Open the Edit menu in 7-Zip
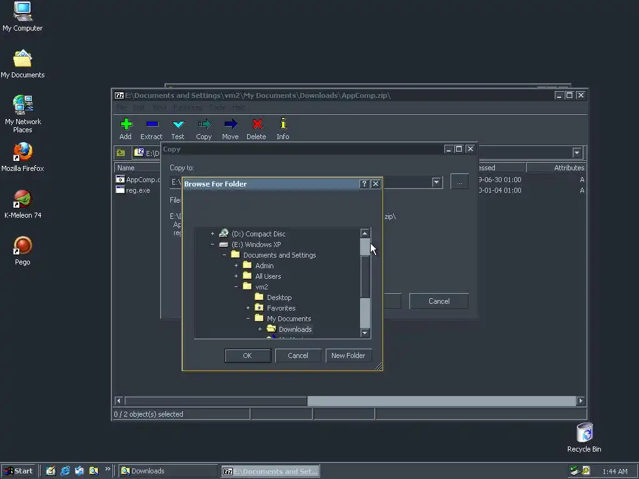Screen dimensions: 639x479 click(139, 107)
